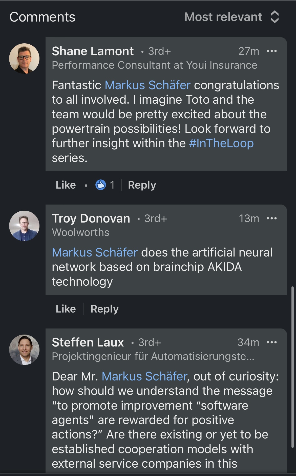Reply to Shane Lamont's comment
296x476 pixels.
coord(142,185)
